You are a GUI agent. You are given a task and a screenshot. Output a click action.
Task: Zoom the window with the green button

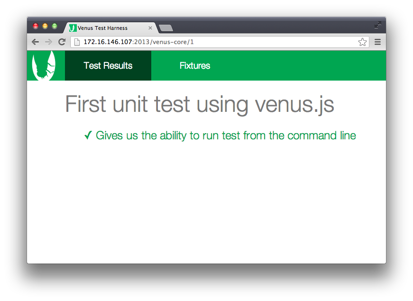[x=55, y=26]
